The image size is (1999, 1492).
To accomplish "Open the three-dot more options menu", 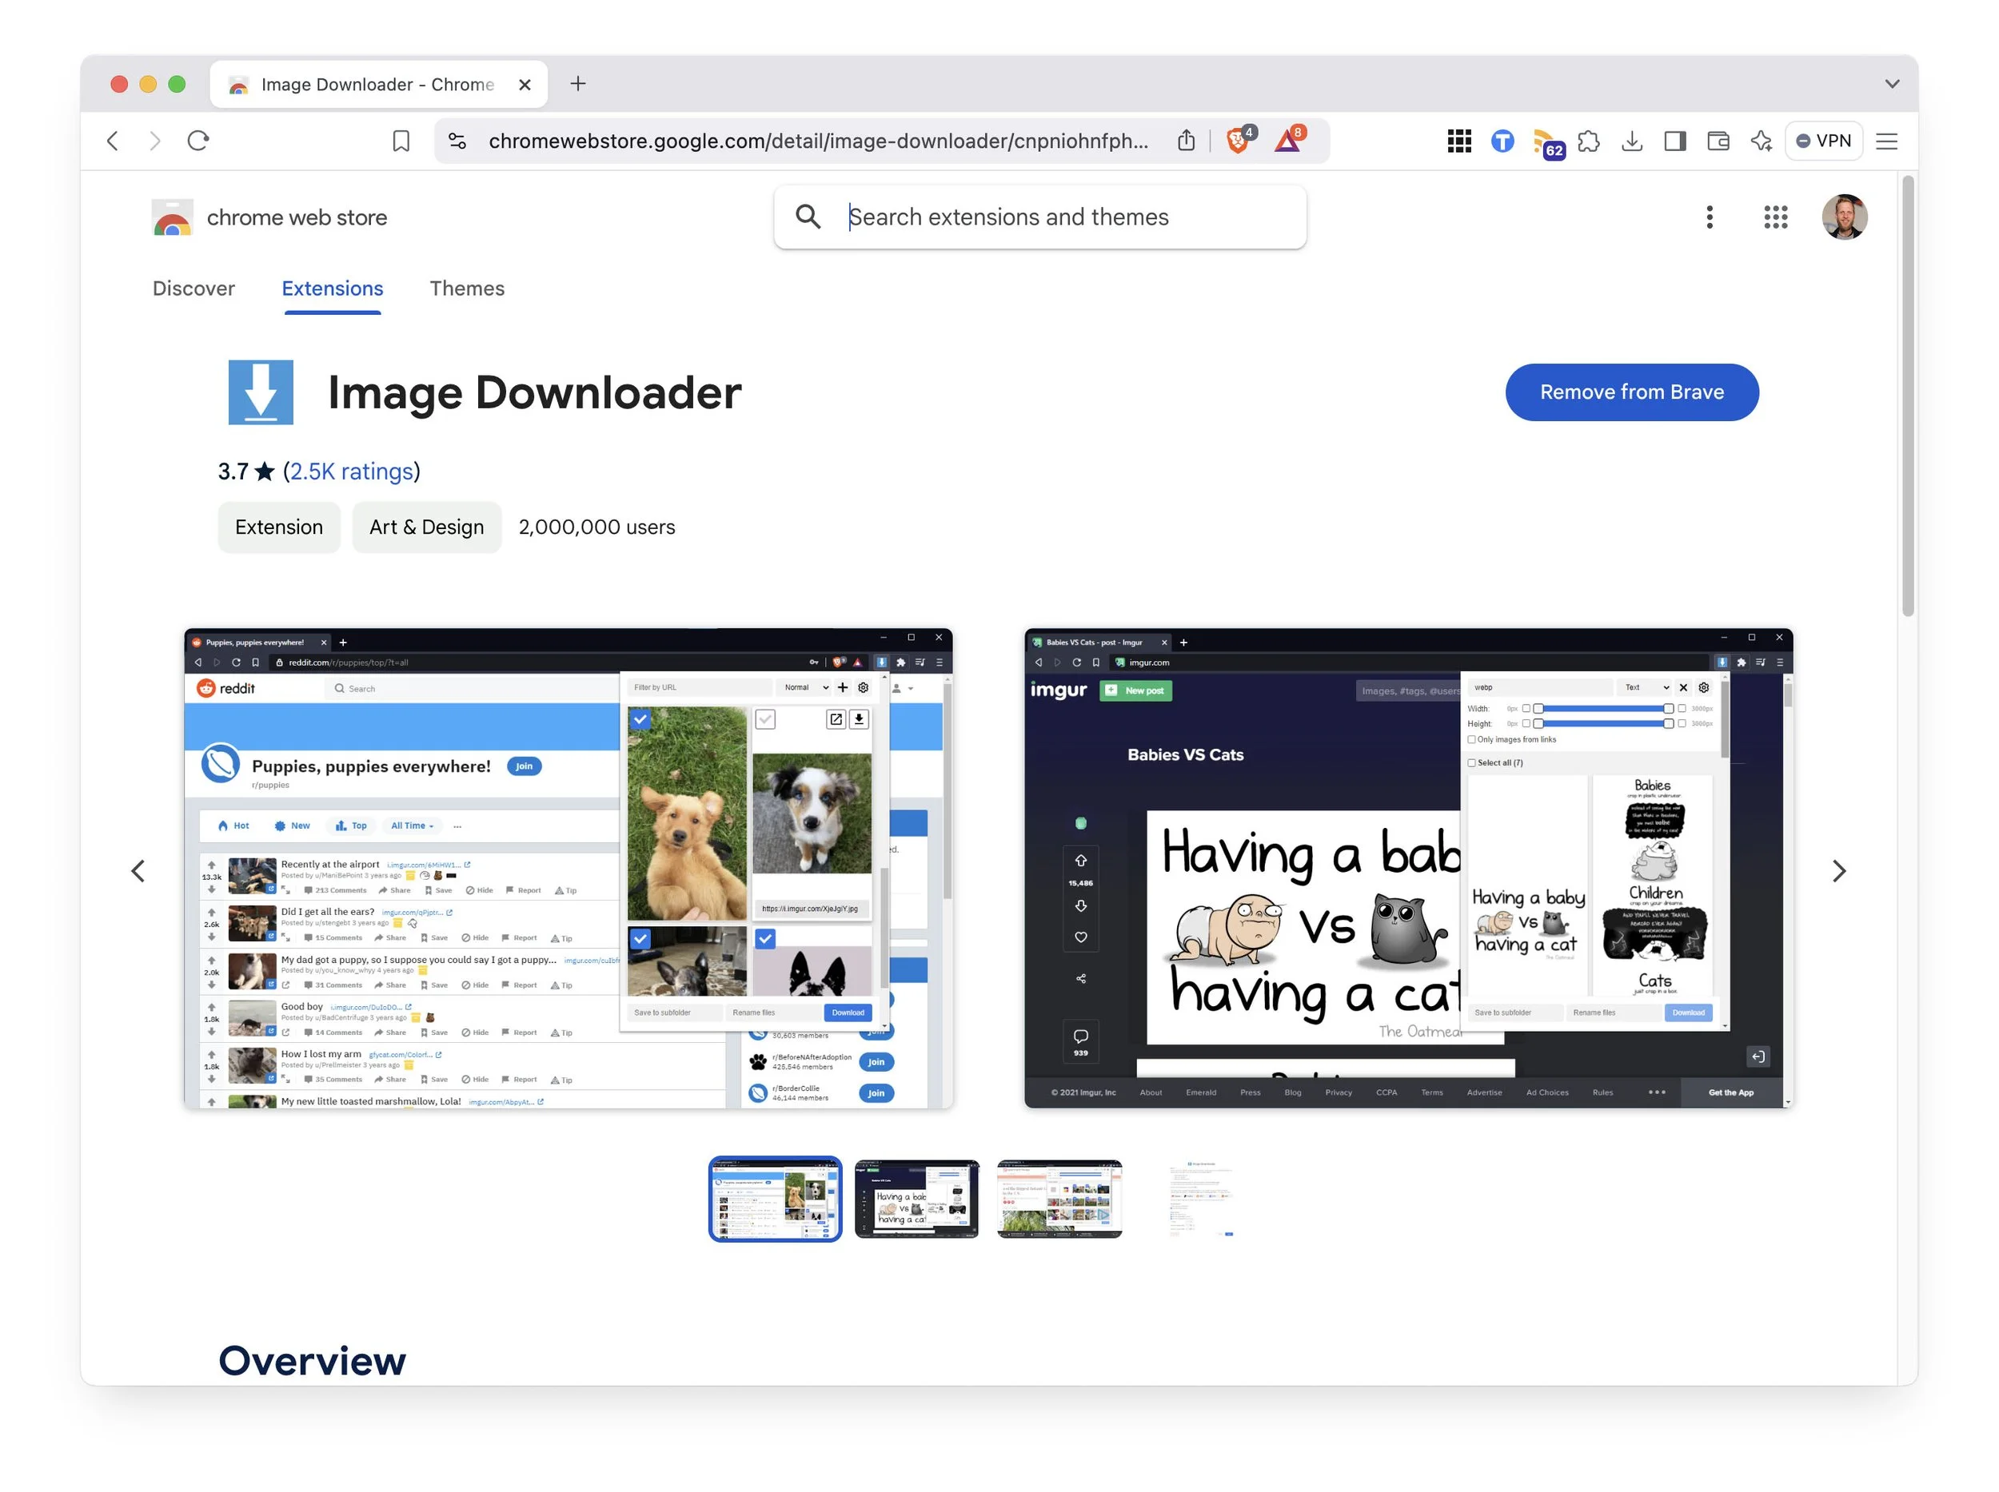I will point(1709,217).
